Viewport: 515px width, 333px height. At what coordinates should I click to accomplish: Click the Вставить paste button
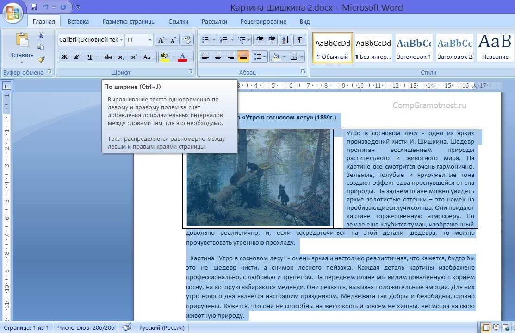tap(22, 55)
